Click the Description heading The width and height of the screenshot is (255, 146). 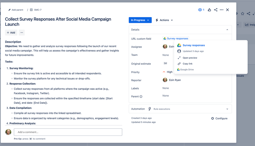point(13,42)
